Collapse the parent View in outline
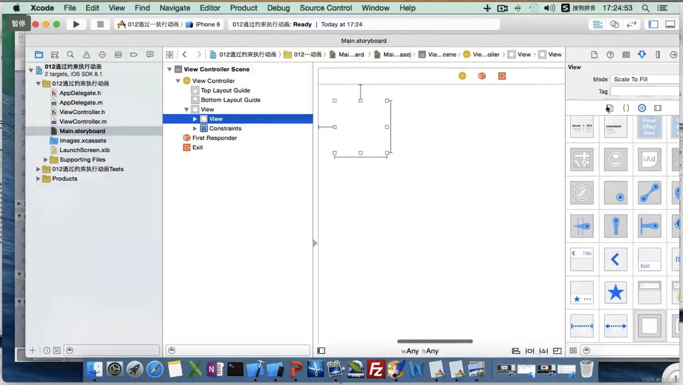Image resolution: width=683 pixels, height=385 pixels. click(x=186, y=109)
